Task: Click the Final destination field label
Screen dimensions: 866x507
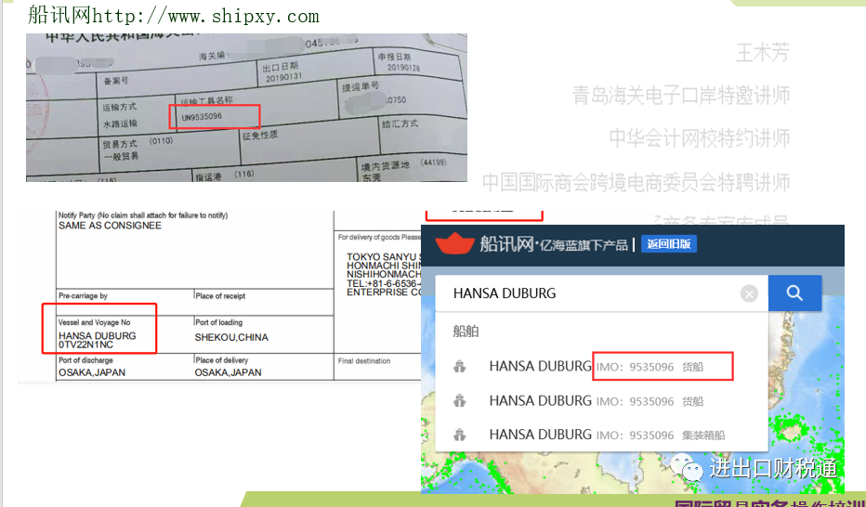Action: [x=364, y=361]
